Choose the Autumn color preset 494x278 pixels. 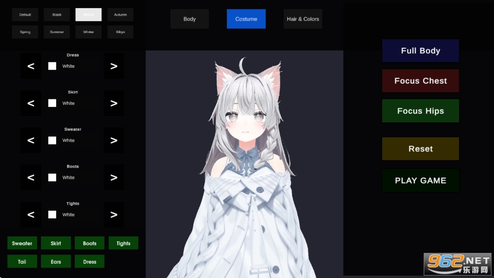tap(120, 15)
